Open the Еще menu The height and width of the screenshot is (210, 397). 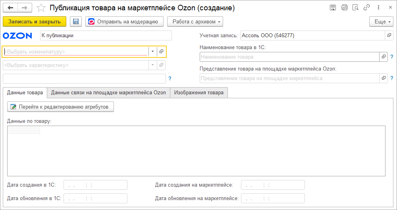[382, 21]
